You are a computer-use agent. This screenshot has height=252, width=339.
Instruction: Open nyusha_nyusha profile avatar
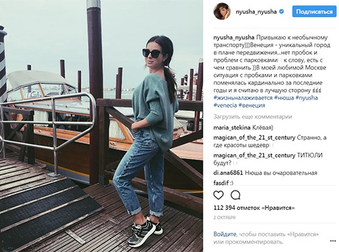[222, 11]
